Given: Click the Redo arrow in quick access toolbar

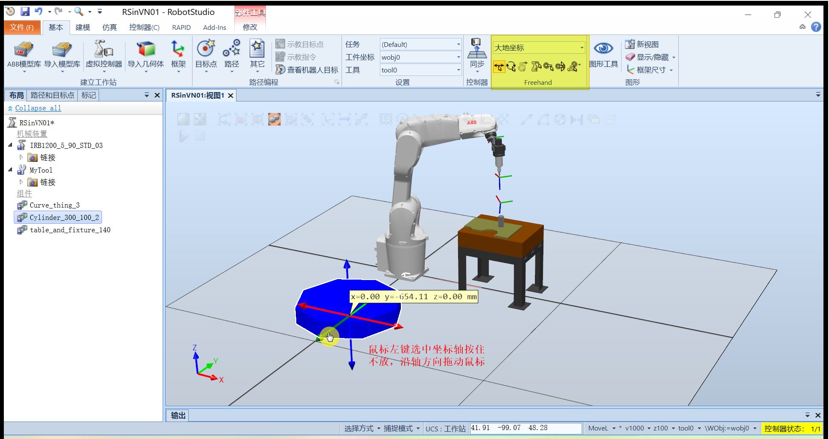Looking at the screenshot, I should pos(58,12).
